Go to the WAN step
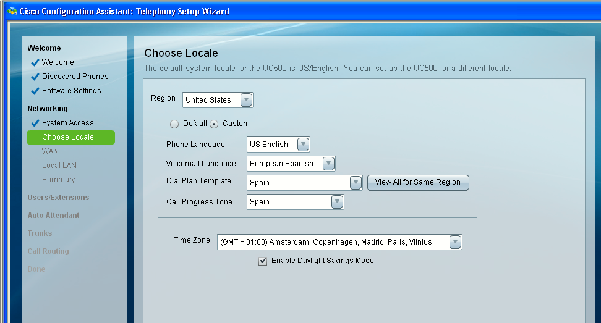This screenshot has width=601, height=323. point(50,151)
